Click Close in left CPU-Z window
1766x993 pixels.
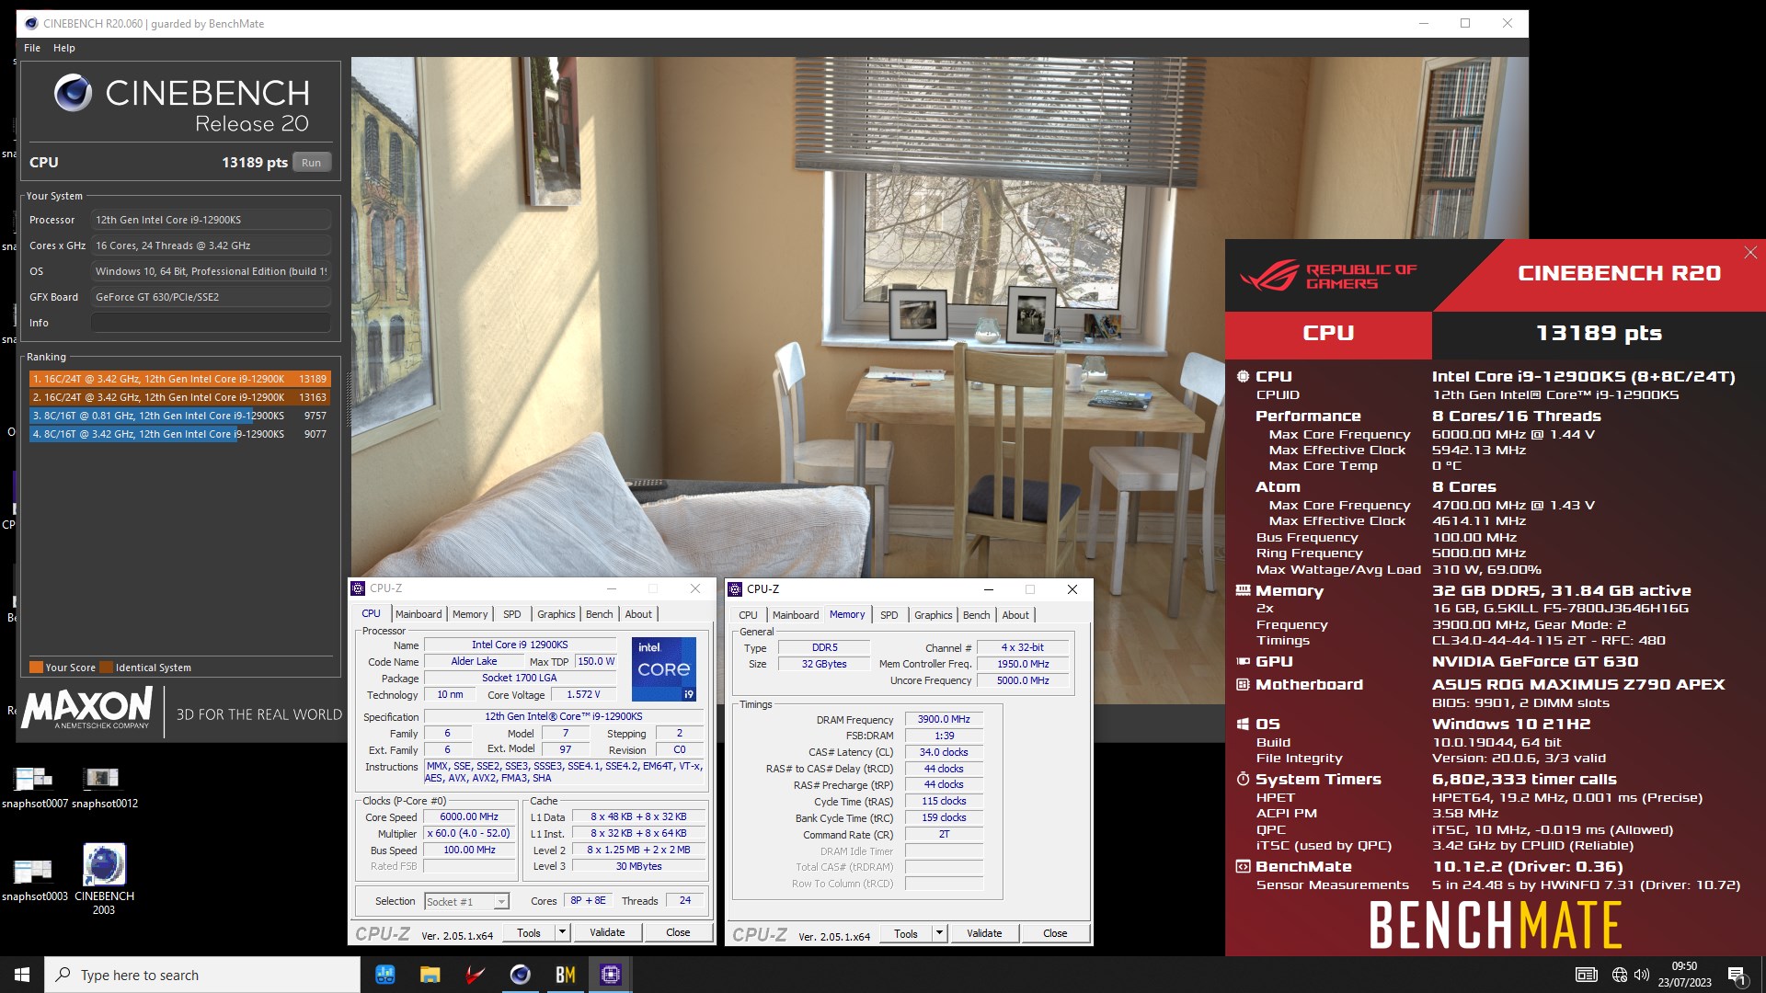pyautogui.click(x=678, y=932)
